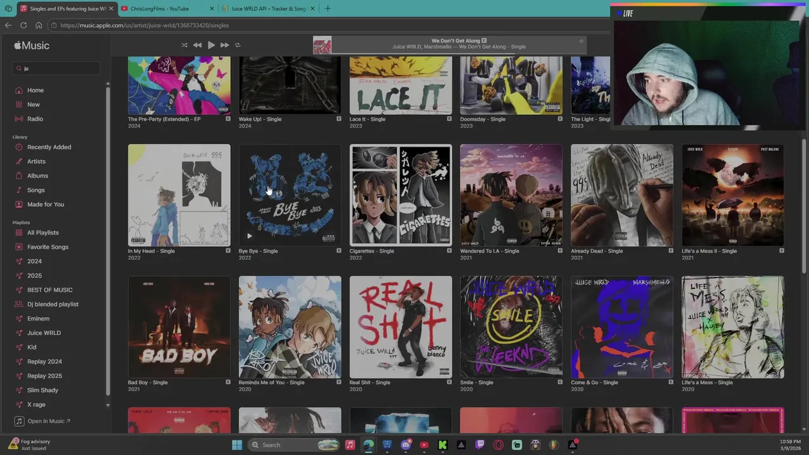Go to Home in the sidebar
The width and height of the screenshot is (809, 455).
tap(35, 90)
